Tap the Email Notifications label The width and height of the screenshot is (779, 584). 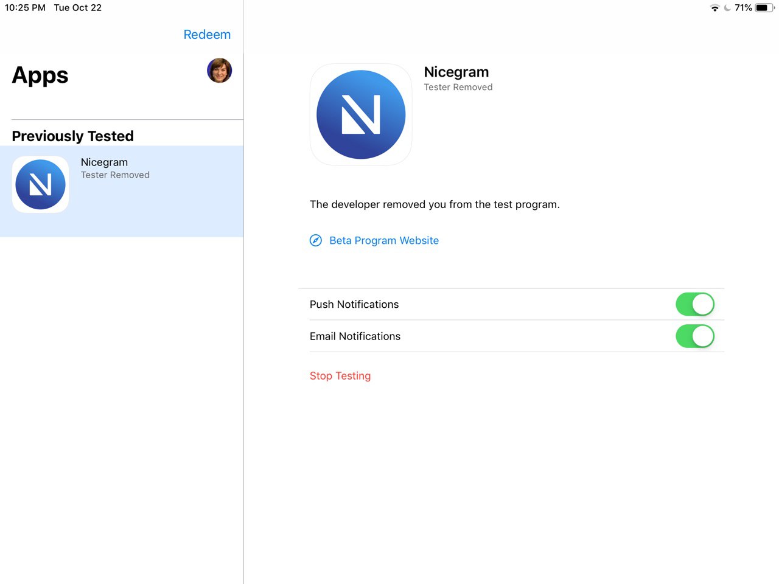tap(355, 336)
